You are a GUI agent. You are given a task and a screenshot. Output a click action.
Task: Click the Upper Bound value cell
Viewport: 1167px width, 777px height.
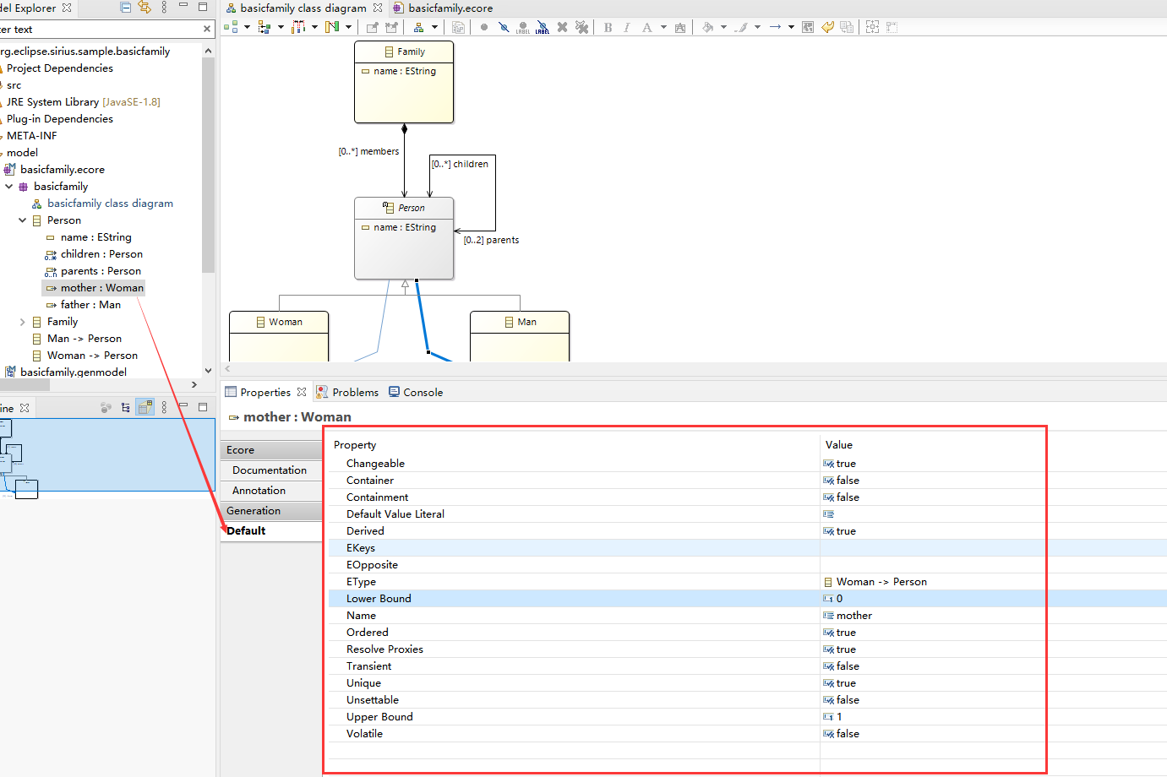click(x=993, y=717)
